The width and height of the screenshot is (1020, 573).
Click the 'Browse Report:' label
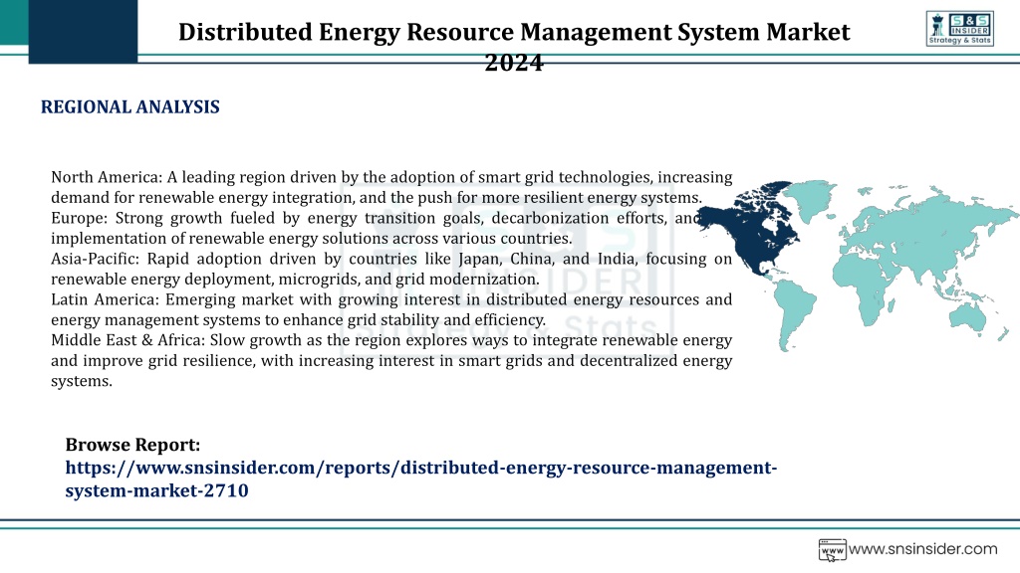click(x=132, y=445)
